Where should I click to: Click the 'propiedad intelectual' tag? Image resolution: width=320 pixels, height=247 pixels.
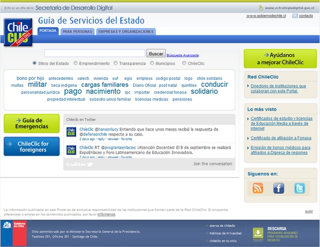coord(66,99)
